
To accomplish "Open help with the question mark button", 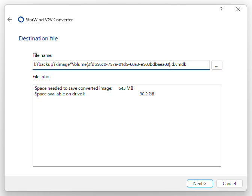I will 221,9.
